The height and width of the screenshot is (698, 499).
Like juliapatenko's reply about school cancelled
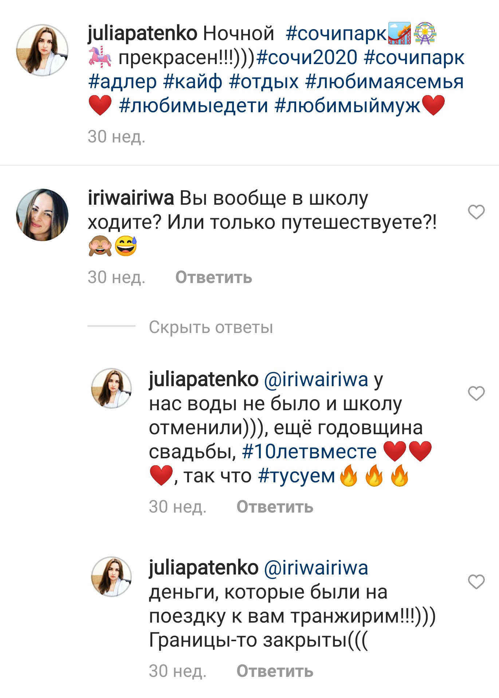click(476, 393)
